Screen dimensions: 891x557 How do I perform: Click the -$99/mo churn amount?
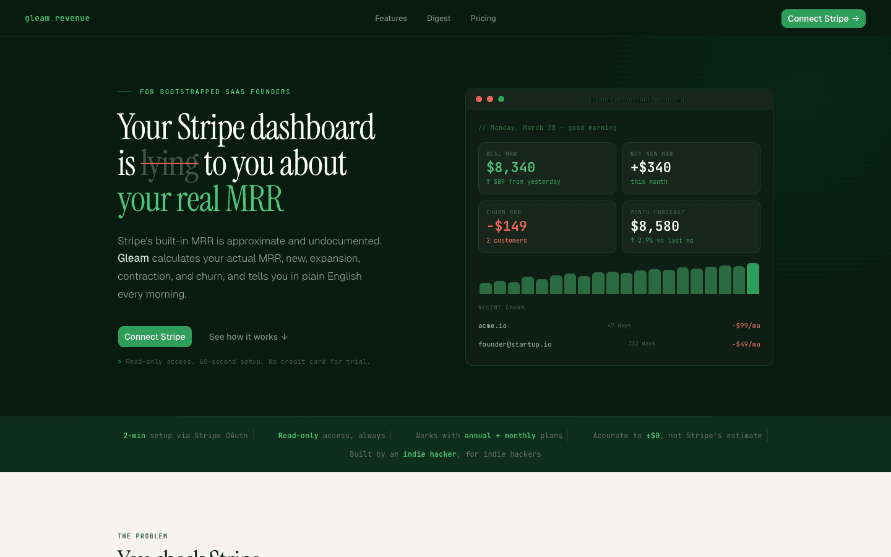[x=746, y=326]
